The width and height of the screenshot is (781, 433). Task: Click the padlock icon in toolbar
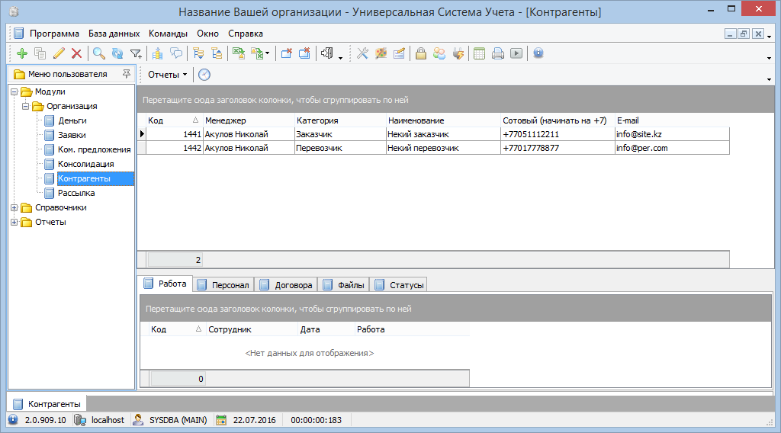pyautogui.click(x=420, y=53)
